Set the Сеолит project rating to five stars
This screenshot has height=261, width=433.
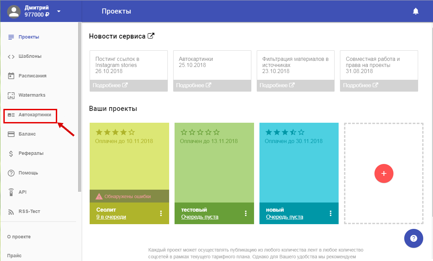[x=132, y=132]
